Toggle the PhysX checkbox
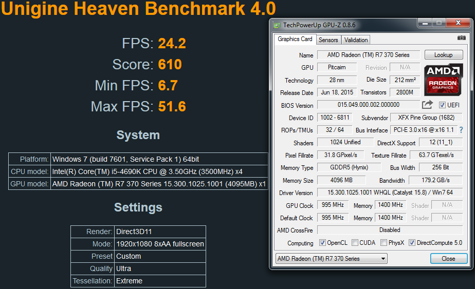Image resolution: width=475 pixels, height=289 pixels. [x=383, y=243]
